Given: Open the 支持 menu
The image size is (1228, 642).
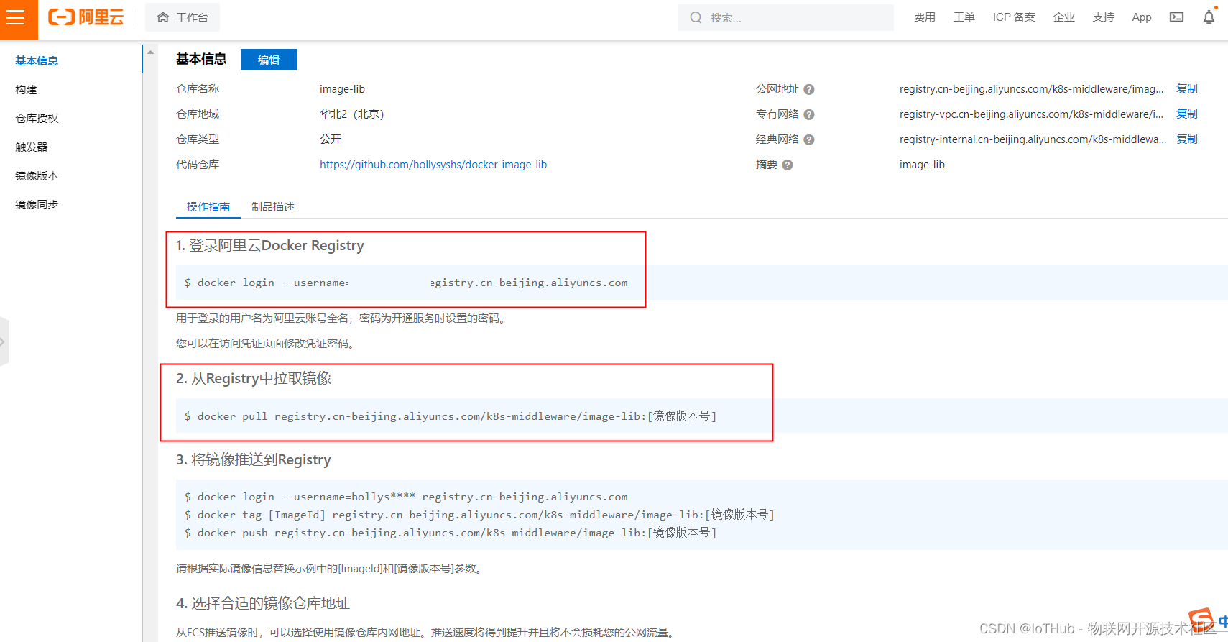Looking at the screenshot, I should (1103, 17).
